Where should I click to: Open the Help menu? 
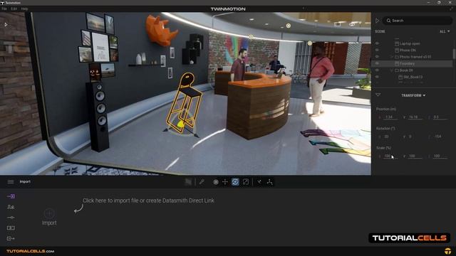24,9
